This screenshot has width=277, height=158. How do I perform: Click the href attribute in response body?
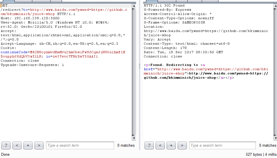coord(148,69)
